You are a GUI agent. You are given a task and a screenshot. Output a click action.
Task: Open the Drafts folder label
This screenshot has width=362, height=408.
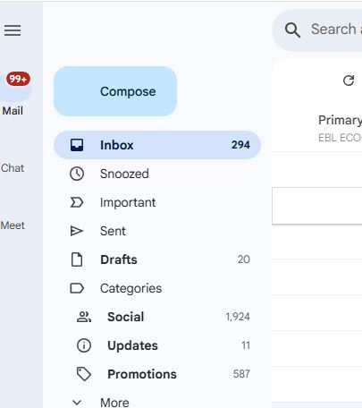pos(119,259)
